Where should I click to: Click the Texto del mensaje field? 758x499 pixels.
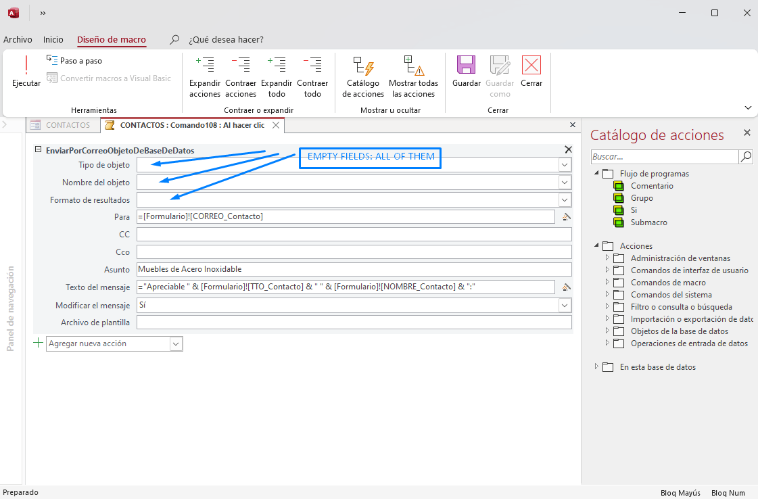(x=345, y=287)
